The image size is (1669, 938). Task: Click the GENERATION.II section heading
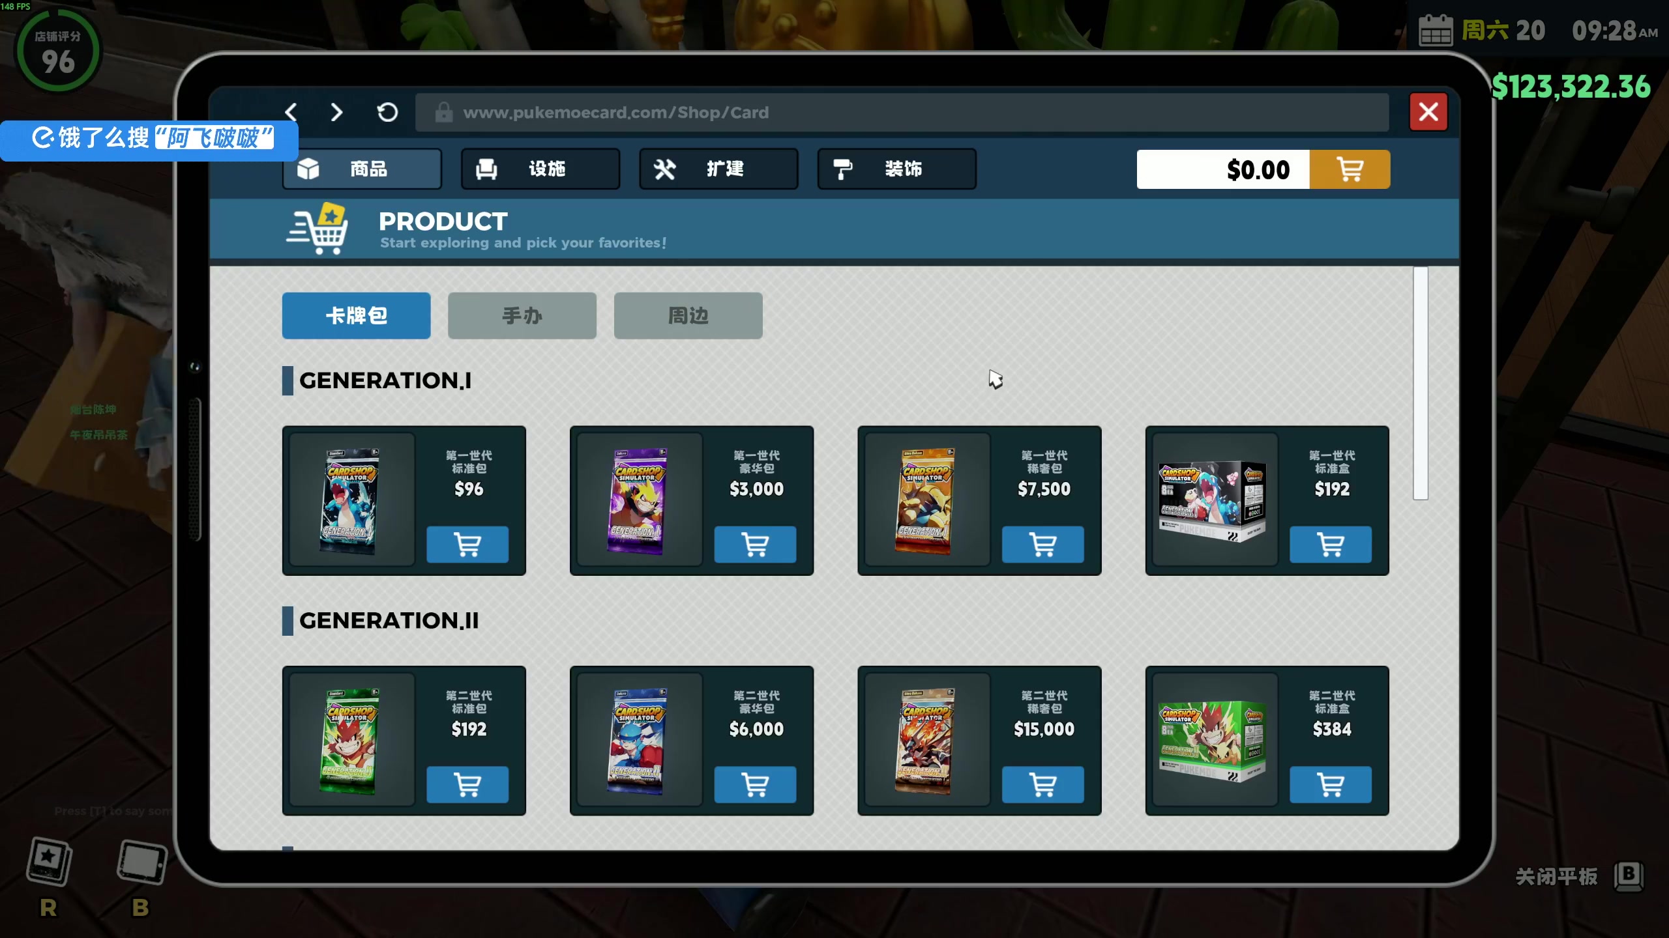click(389, 620)
